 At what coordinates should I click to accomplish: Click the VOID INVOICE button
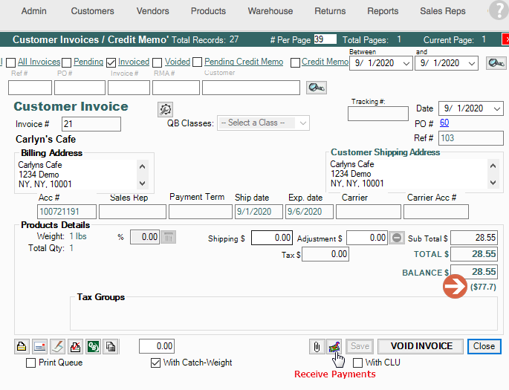(421, 346)
